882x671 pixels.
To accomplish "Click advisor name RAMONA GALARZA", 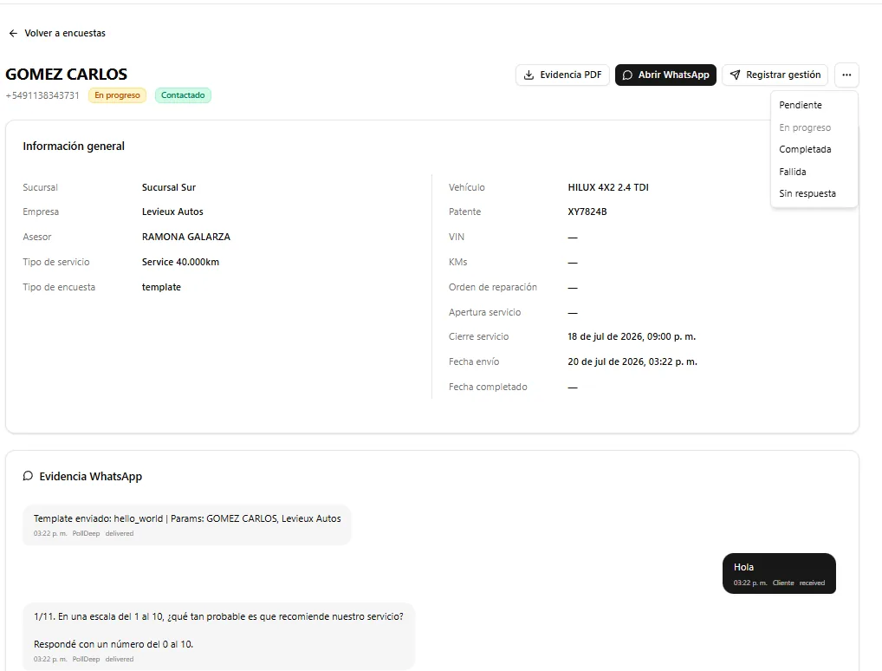I will click(x=186, y=237).
